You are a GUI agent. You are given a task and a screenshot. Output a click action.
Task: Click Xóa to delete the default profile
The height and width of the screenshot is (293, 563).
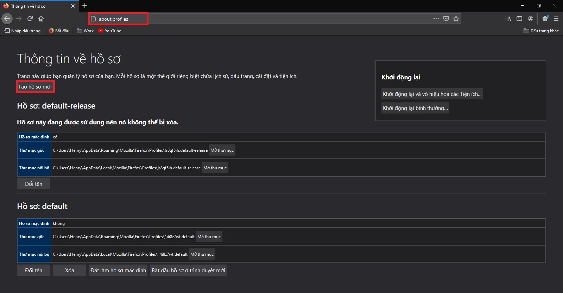[x=70, y=271]
